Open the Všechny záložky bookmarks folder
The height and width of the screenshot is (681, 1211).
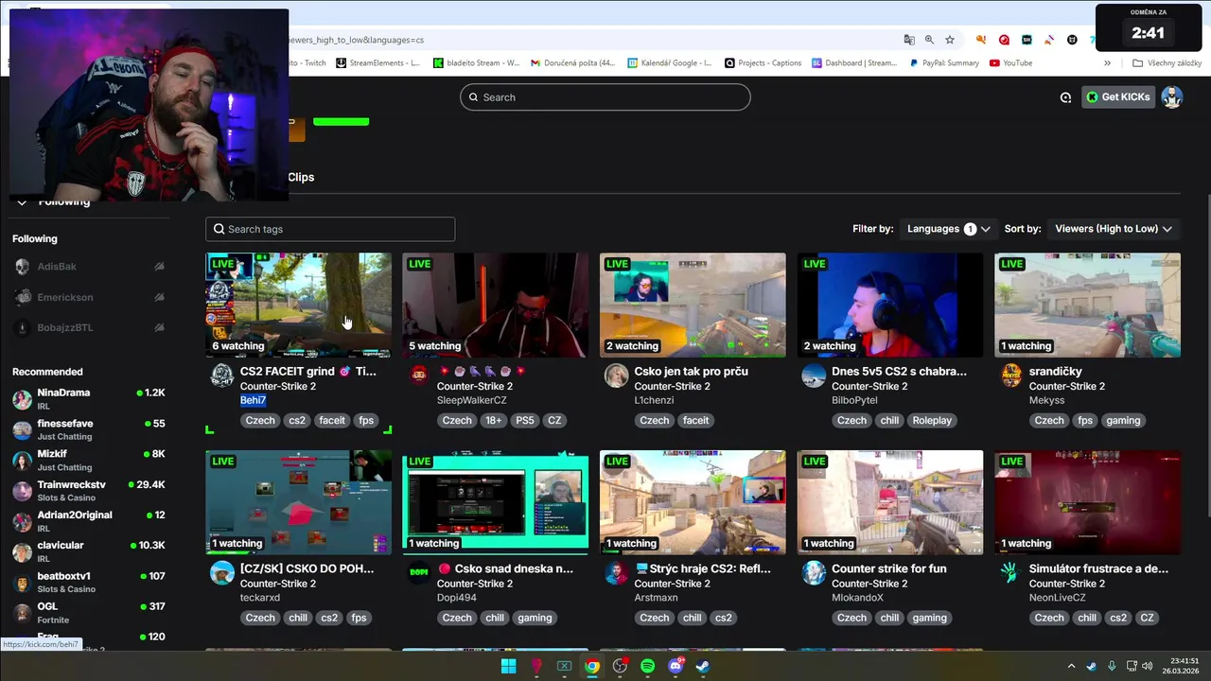coord(1167,63)
